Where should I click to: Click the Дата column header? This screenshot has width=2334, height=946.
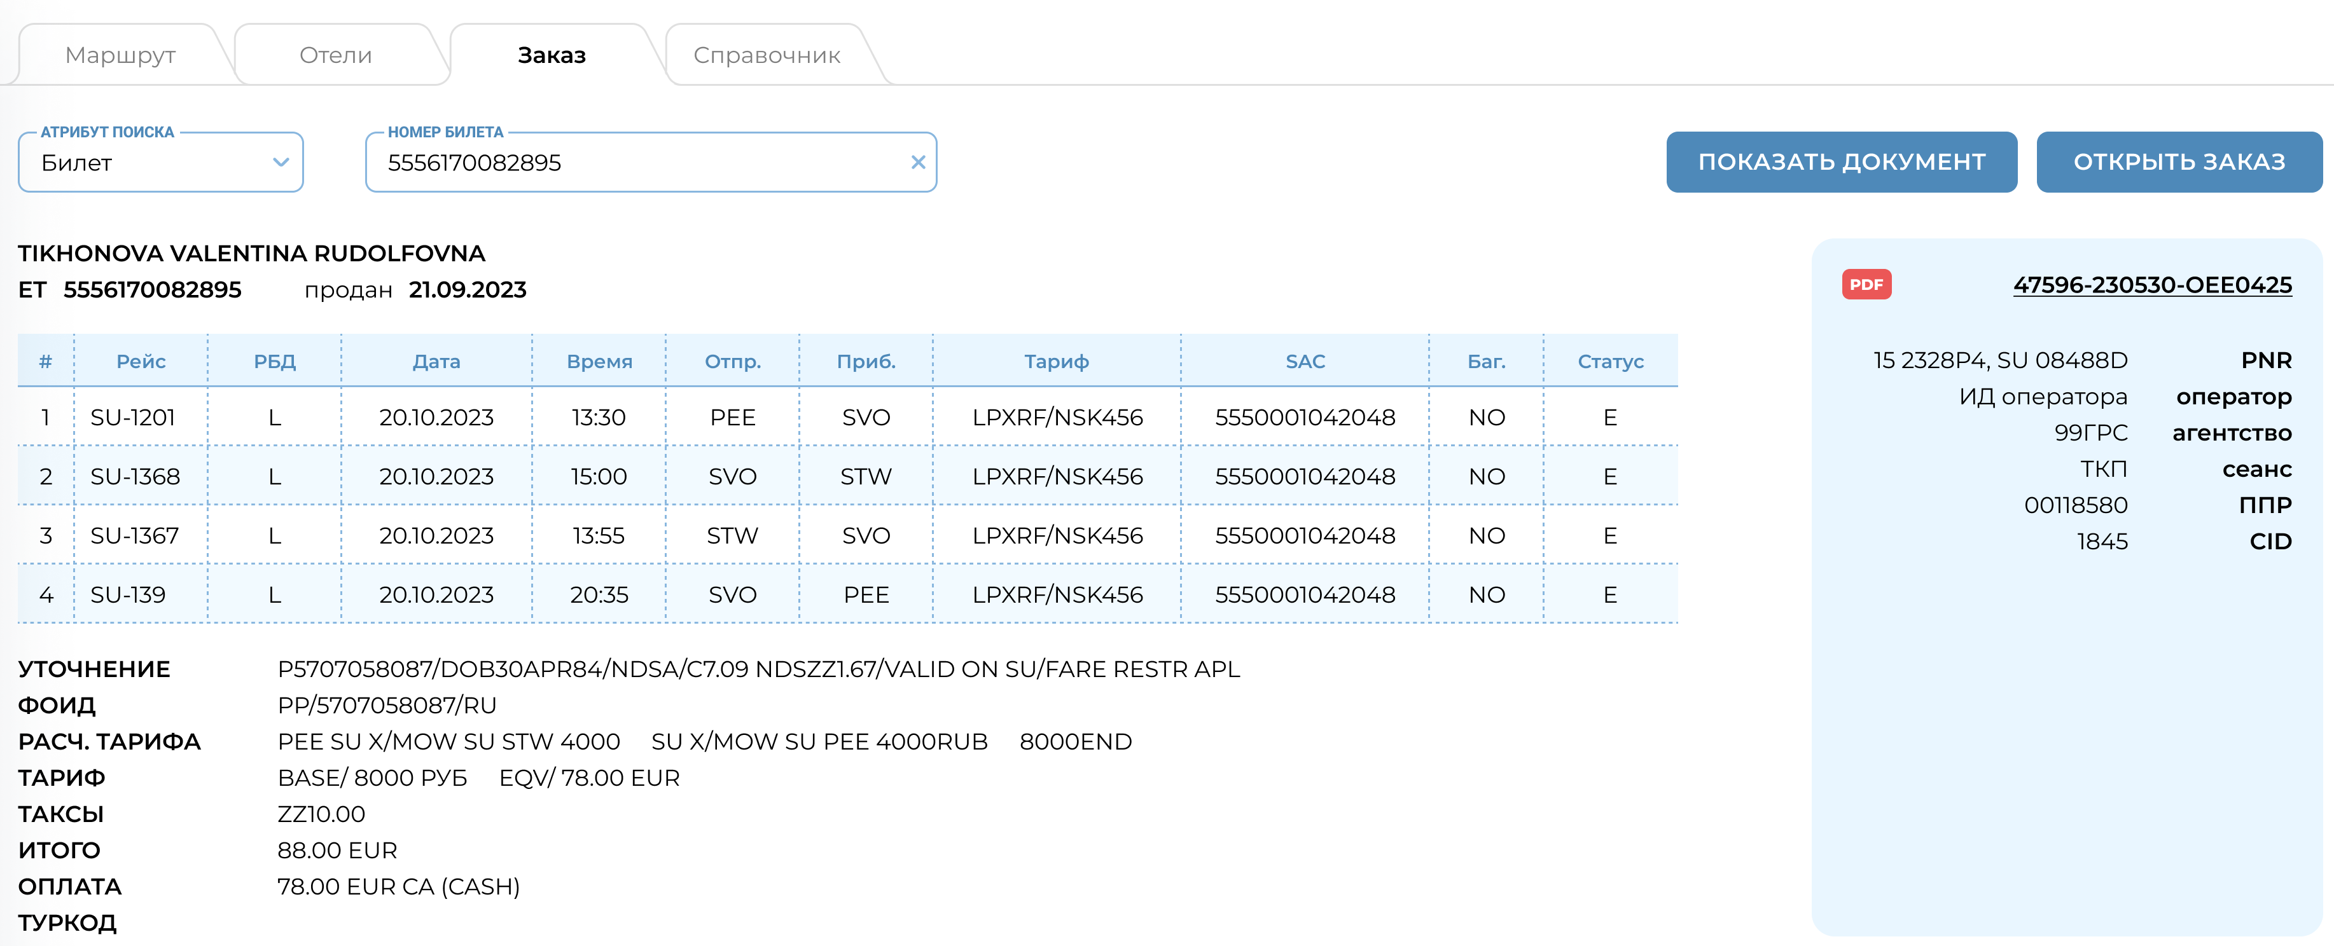coord(436,361)
